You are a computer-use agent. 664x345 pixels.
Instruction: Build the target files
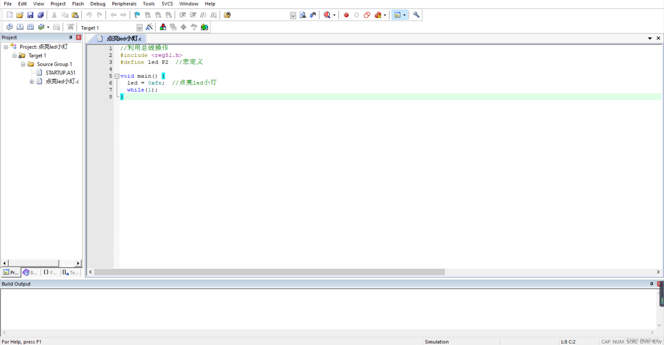pyautogui.click(x=20, y=27)
